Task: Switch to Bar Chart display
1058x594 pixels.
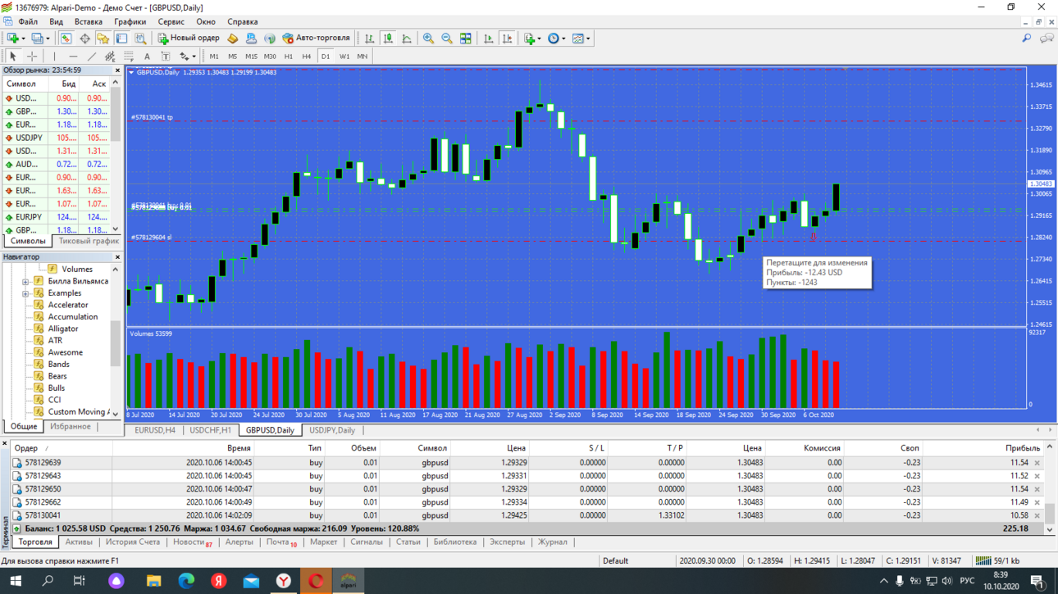Action: click(370, 39)
